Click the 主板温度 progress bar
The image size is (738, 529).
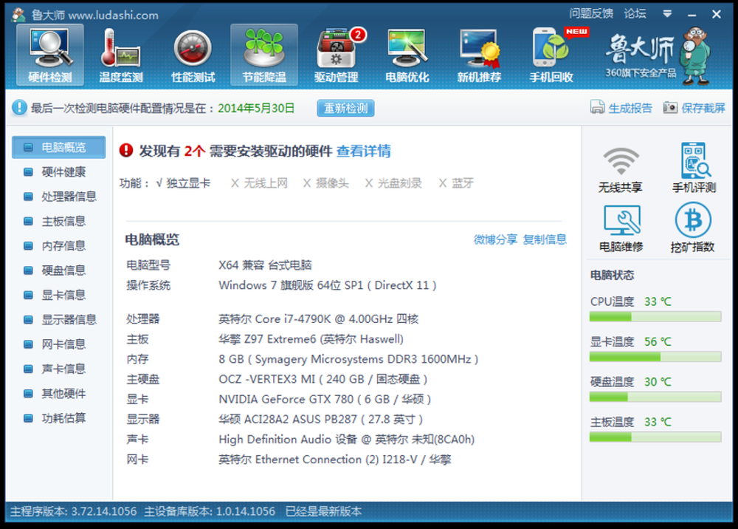(x=655, y=437)
